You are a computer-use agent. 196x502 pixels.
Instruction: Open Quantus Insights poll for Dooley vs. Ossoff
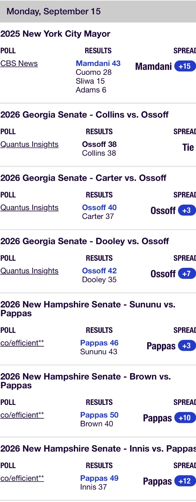click(29, 271)
